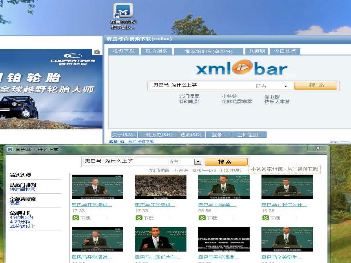Open 下载历史(&H)... download history
Screen dimensions: 351x263
[158, 135]
